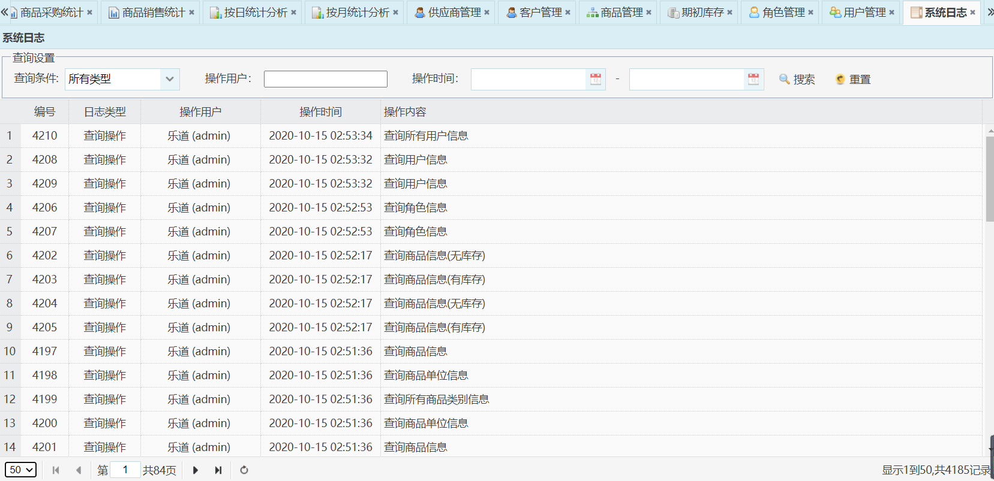Close the 按月统计分析 tab
The height and width of the screenshot is (481, 994).
click(395, 12)
